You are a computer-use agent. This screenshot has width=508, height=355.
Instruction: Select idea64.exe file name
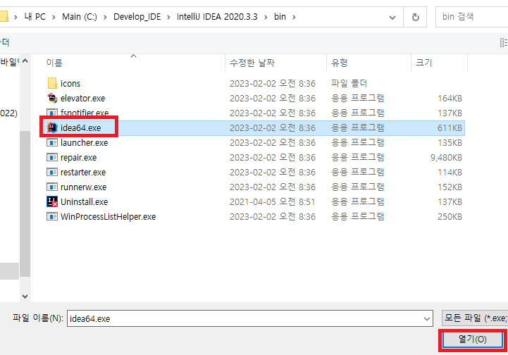[80, 128]
